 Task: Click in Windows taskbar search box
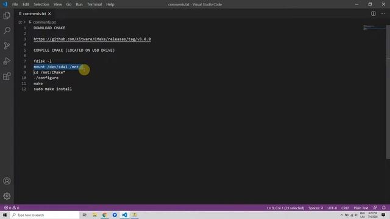[44, 215]
